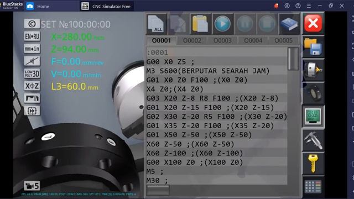Open the folder and save disk icon
The height and width of the screenshot is (199, 354).
[x=313, y=46]
